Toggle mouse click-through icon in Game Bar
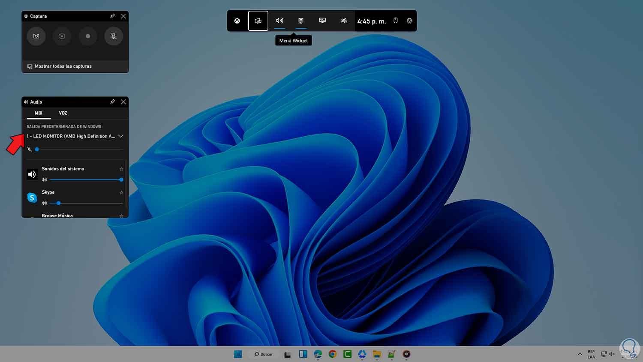 (x=396, y=21)
